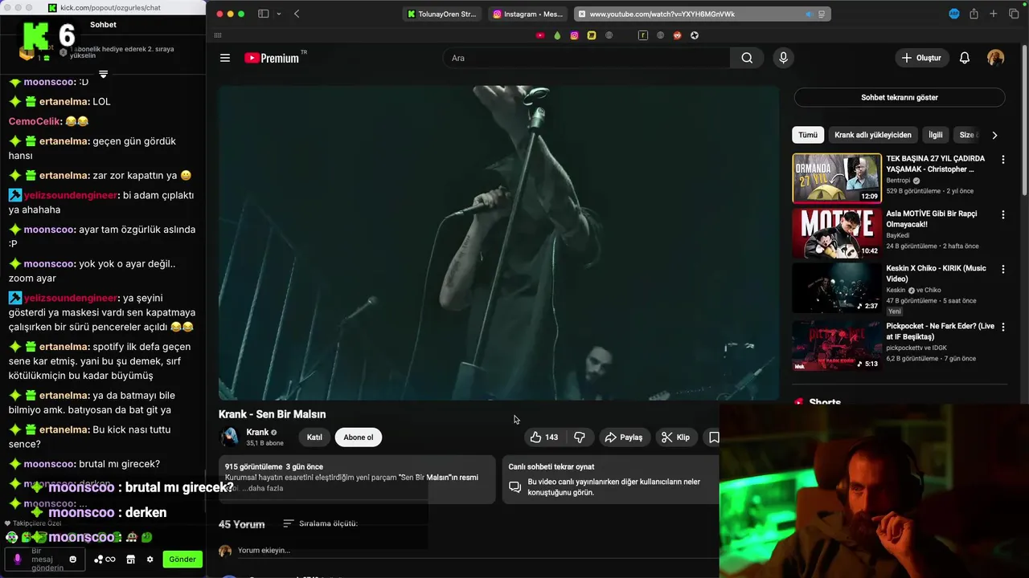Viewport: 1029px width, 578px height.
Task: Click the video player to pause
Action: (x=498, y=242)
